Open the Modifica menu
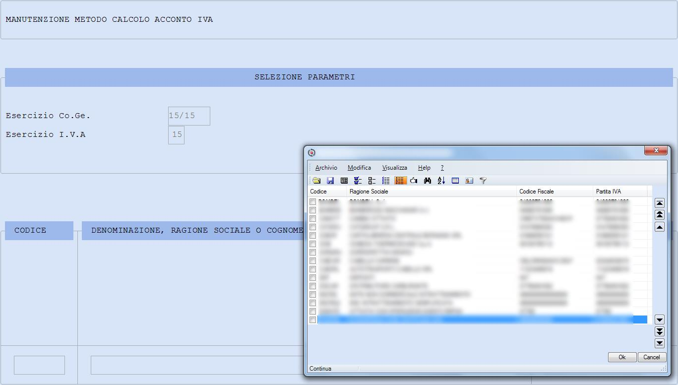The height and width of the screenshot is (385, 678). point(359,168)
